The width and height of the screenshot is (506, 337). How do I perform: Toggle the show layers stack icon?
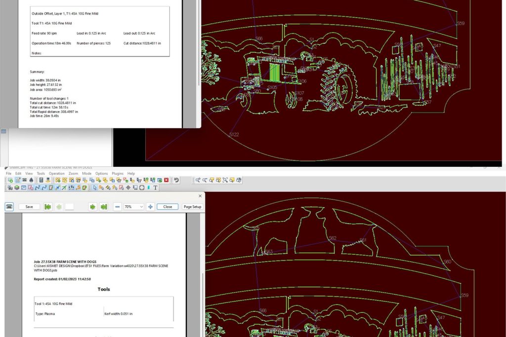tap(16, 187)
